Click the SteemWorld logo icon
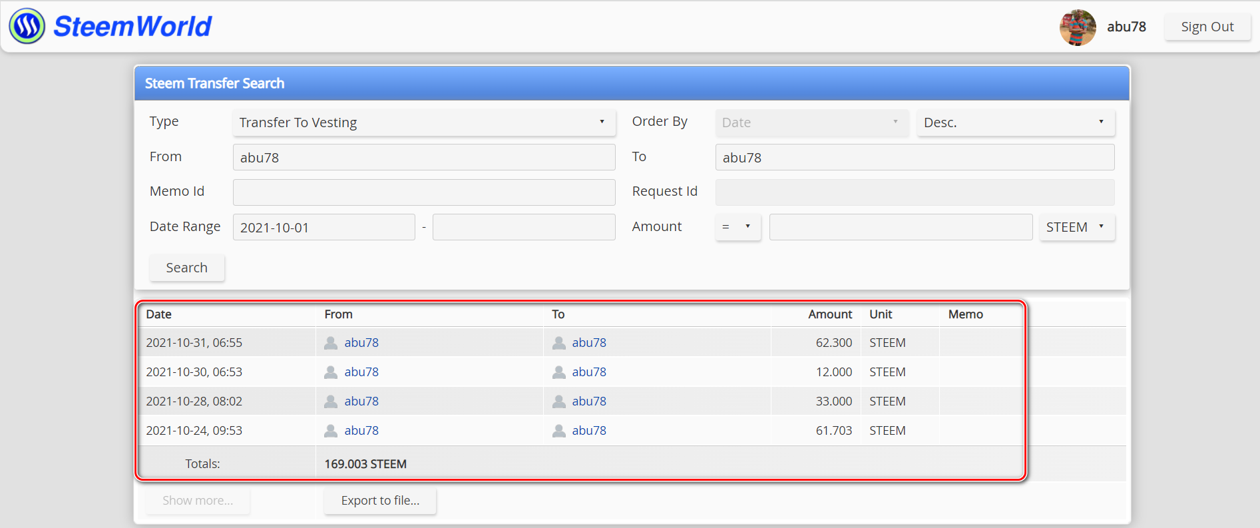This screenshot has height=528, width=1260. point(27,27)
